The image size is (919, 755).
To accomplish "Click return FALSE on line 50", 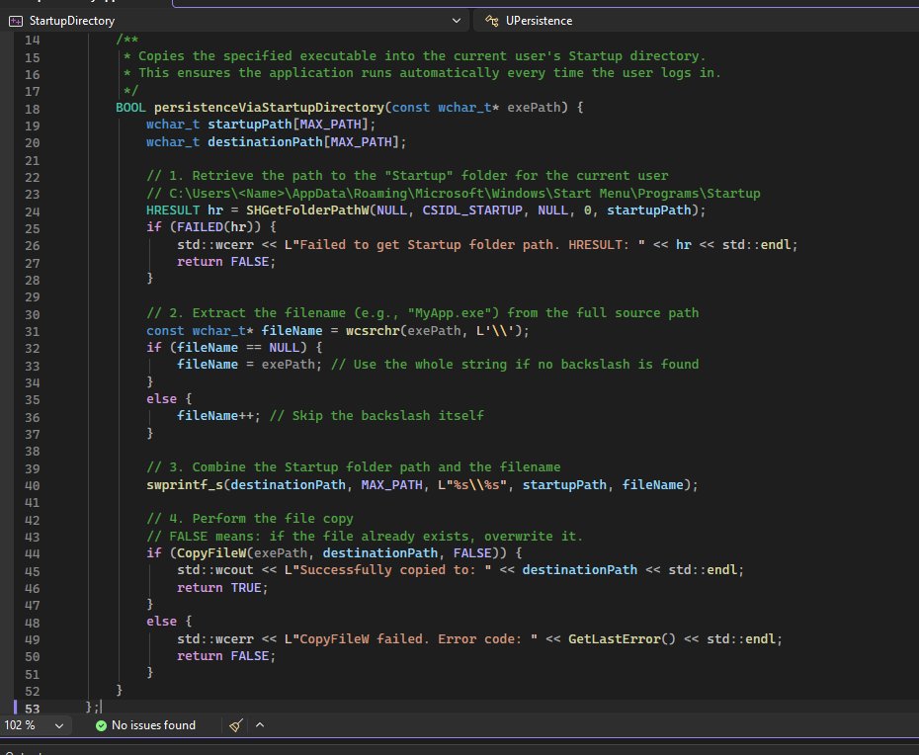I will click(226, 656).
